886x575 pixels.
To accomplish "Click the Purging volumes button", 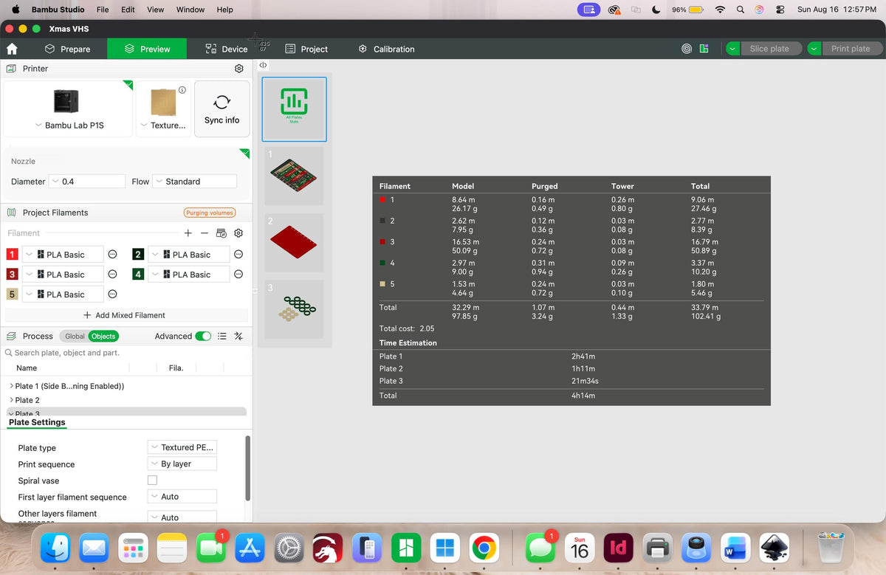I will click(x=210, y=213).
